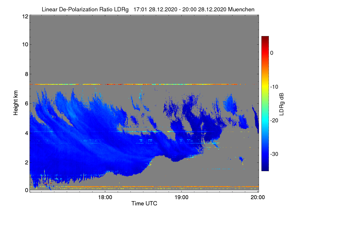Click the colorbar label 0
Screen dimensions: 340x226
pos(272,53)
